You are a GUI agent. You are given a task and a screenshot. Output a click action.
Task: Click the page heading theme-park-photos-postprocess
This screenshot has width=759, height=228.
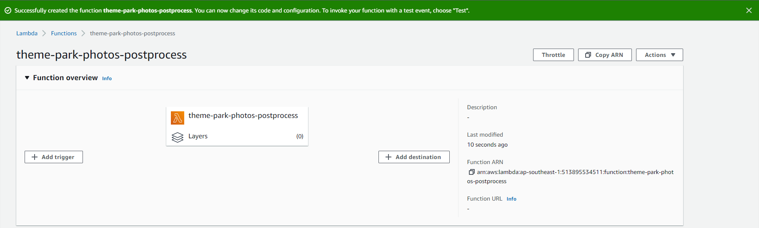pos(101,55)
